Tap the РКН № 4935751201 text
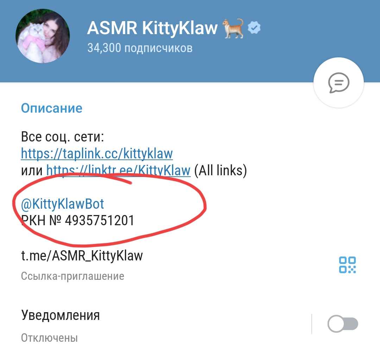Image resolution: width=380 pixels, height=353 pixels. [77, 220]
